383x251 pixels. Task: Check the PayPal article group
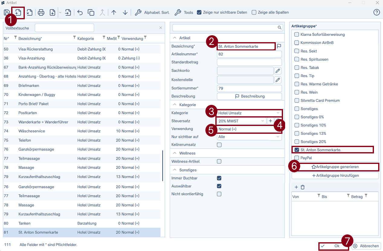tap(297, 158)
